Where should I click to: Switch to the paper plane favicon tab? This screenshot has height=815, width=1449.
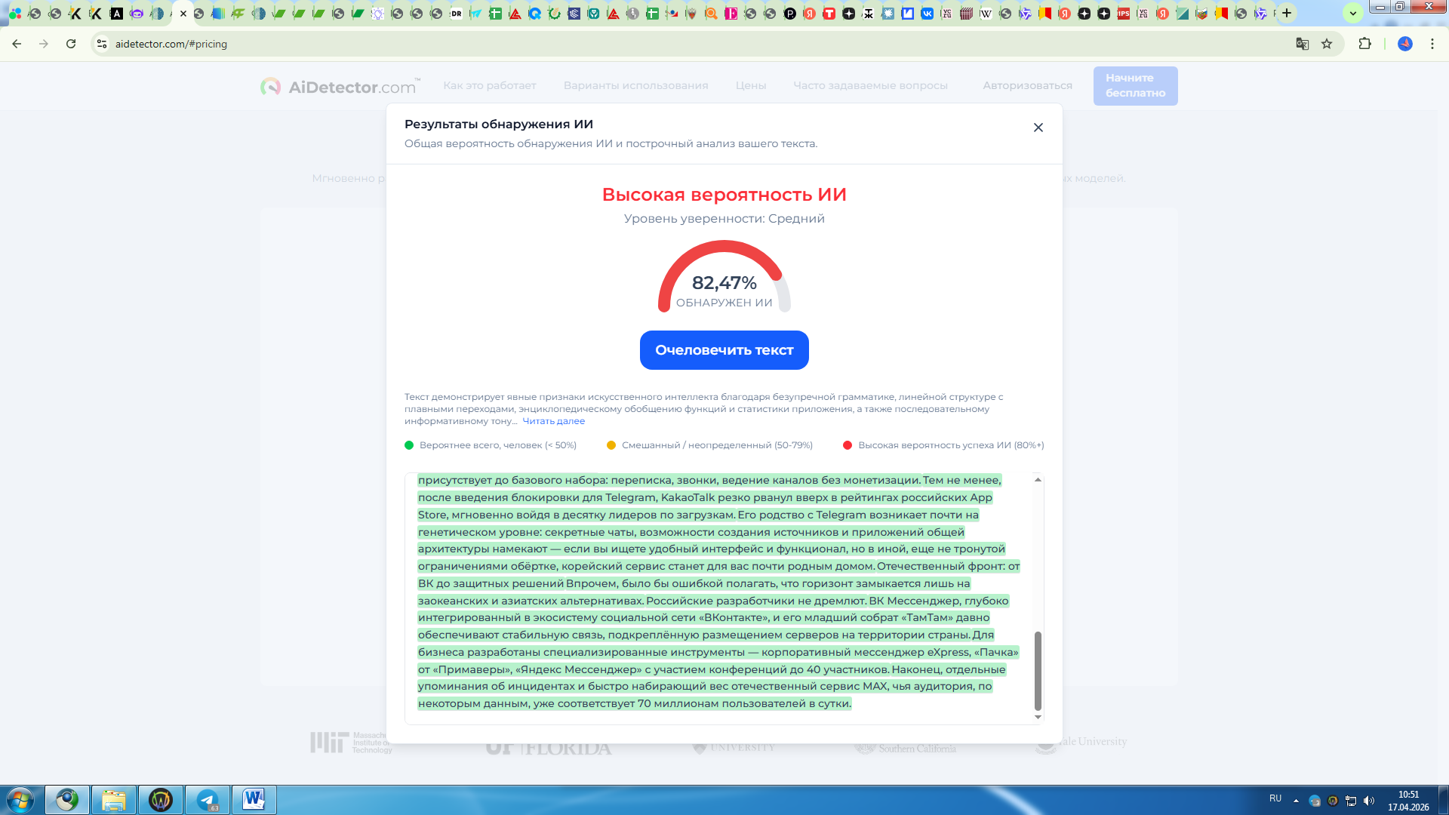[x=475, y=14]
